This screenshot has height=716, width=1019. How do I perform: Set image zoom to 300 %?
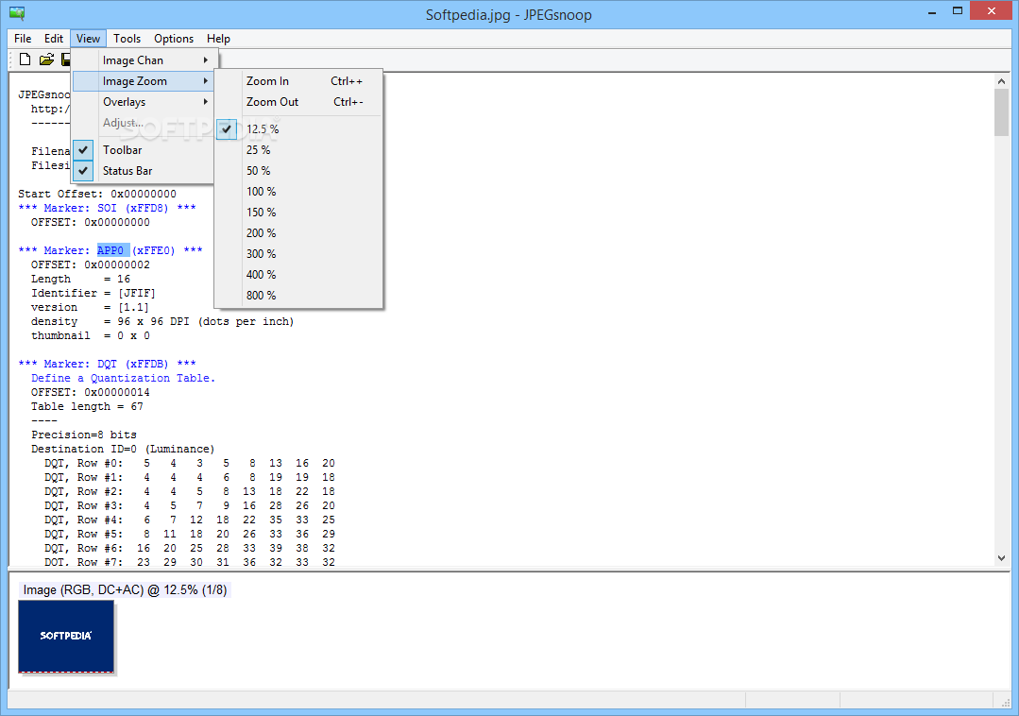tap(298, 254)
